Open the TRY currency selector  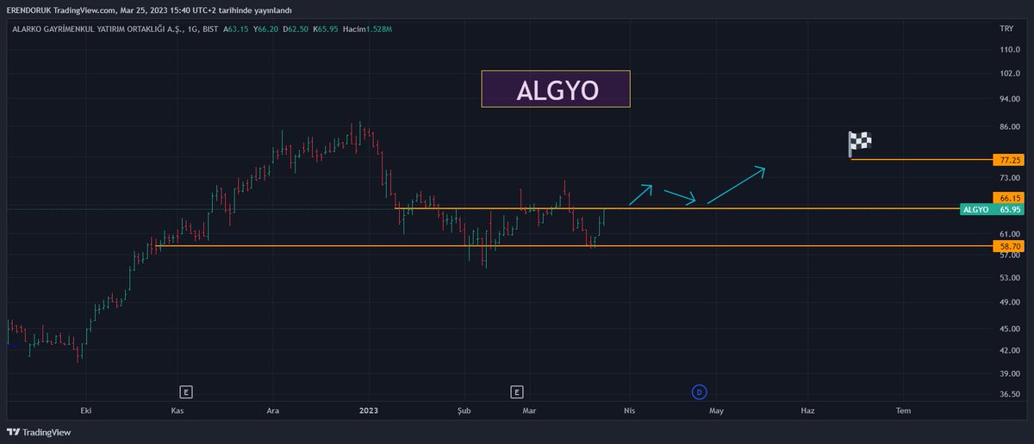click(1006, 29)
